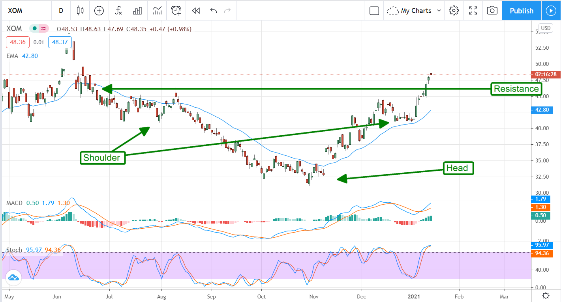The height and width of the screenshot is (302, 561).
Task: Take a snapshot with the camera icon
Action: click(492, 11)
